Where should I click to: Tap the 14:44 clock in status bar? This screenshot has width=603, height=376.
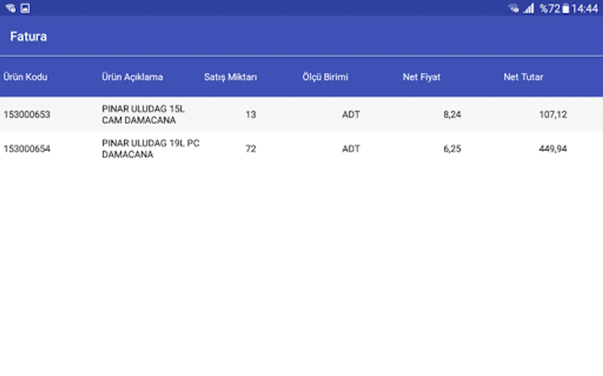585,8
